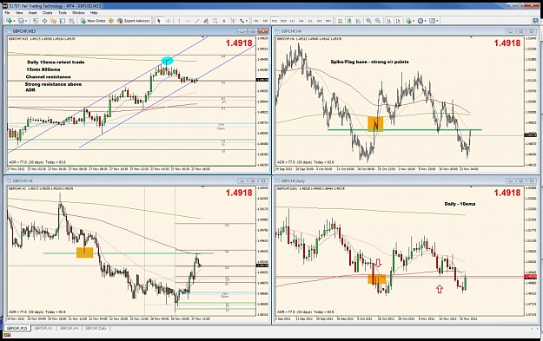The width and height of the screenshot is (543, 341).
Task: Open the View menu
Action: (x=19, y=13)
